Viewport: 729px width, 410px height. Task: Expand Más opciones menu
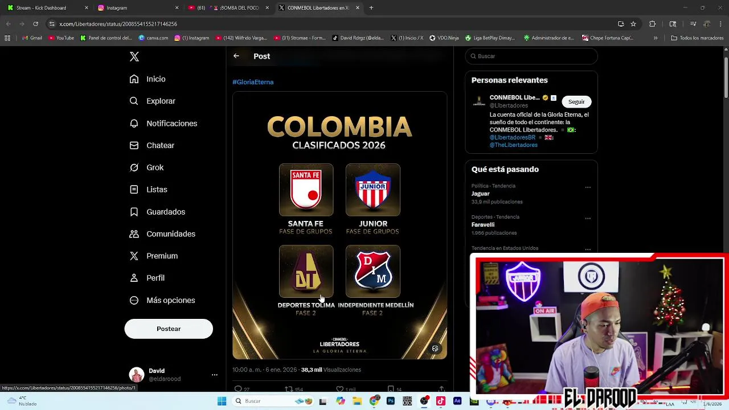(x=162, y=300)
